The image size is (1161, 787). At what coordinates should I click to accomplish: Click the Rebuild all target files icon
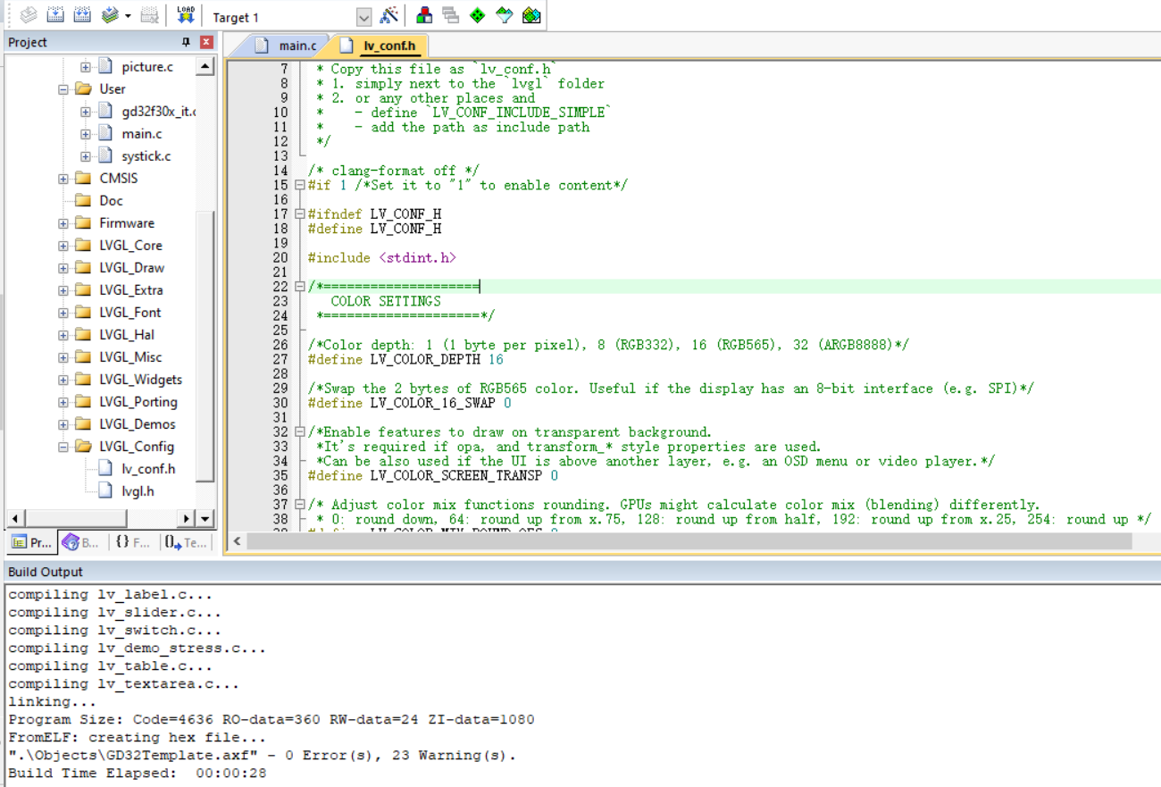coord(82,15)
